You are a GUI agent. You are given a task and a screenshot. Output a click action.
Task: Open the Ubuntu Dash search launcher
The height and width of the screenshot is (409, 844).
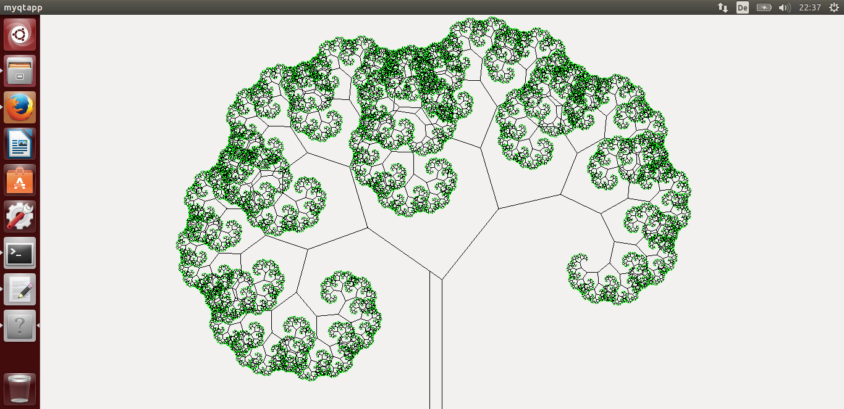click(20, 35)
